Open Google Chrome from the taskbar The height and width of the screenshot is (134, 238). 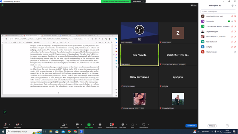tap(69, 131)
